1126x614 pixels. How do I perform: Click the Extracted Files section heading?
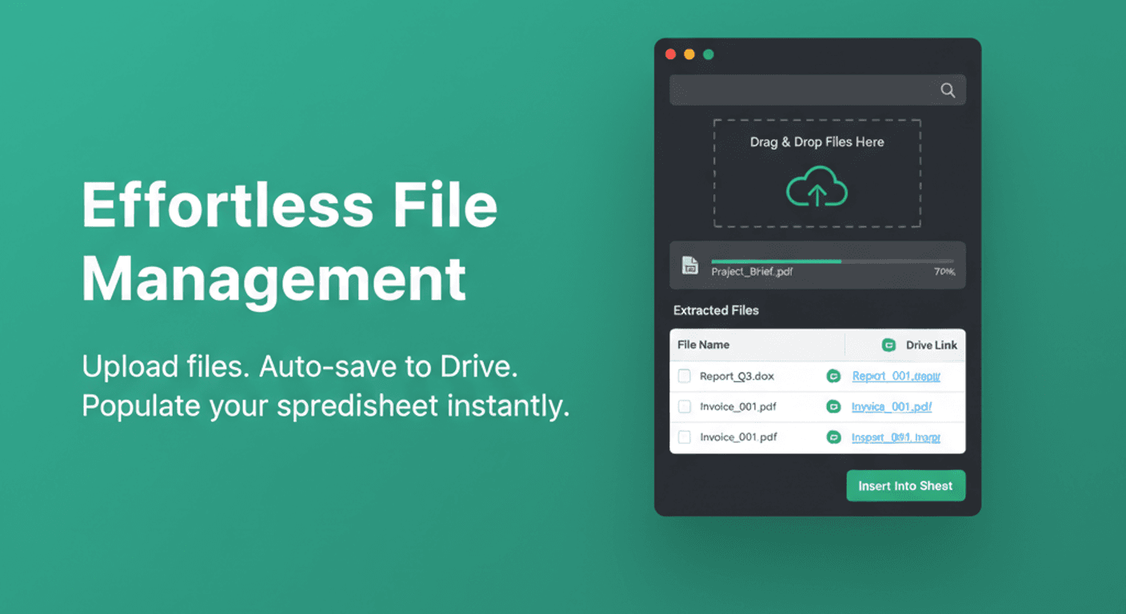point(716,310)
